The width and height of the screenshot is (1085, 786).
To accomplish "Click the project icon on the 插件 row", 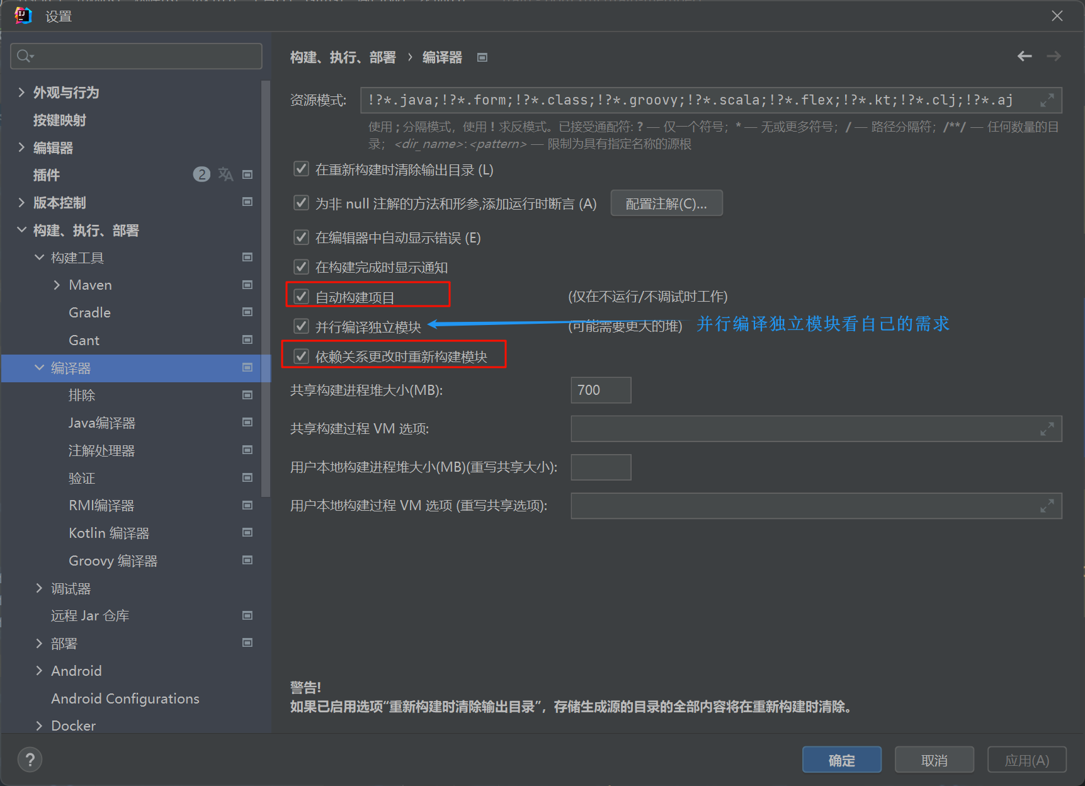I will click(247, 174).
